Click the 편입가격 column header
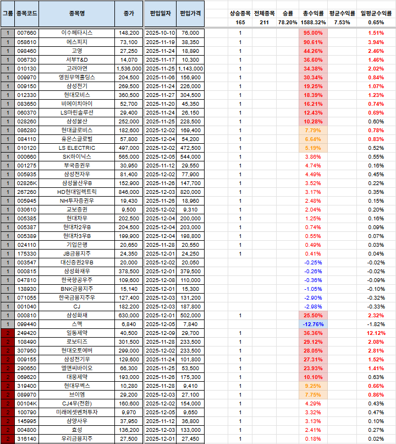 190,14
